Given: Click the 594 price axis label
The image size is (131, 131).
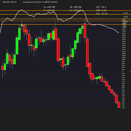Looking at the screenshot, I should coord(123,94).
